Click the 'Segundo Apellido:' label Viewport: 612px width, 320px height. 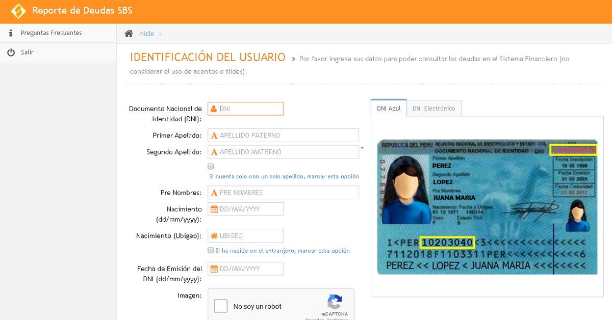point(174,152)
